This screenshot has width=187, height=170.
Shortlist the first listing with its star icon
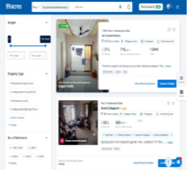pyautogui.click(x=174, y=29)
